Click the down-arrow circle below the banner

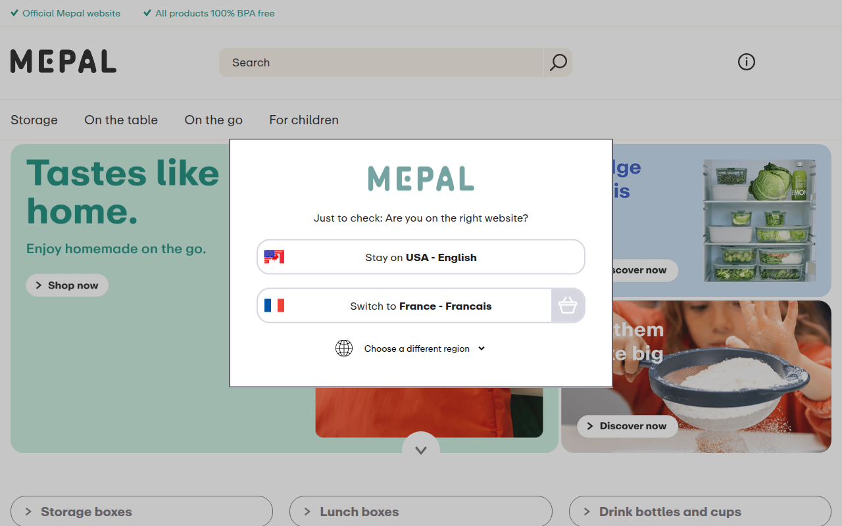pos(421,450)
